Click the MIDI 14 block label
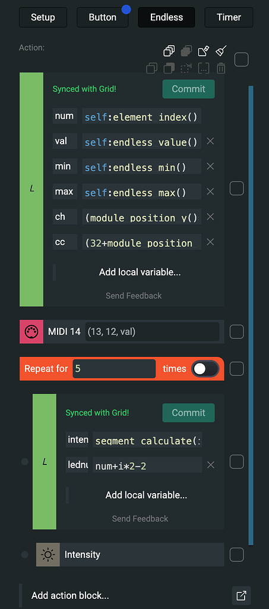The width and height of the screenshot is (269, 609). 64,332
